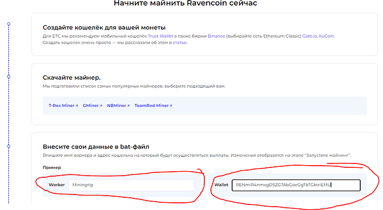
Task: Open the Trust Wallet link
Action: click(x=160, y=36)
